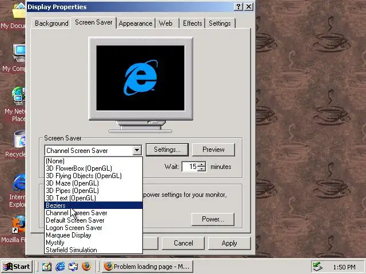Choose 3D Pipes (OpenGL) screen saver
The width and height of the screenshot is (366, 274).
tap(93, 191)
